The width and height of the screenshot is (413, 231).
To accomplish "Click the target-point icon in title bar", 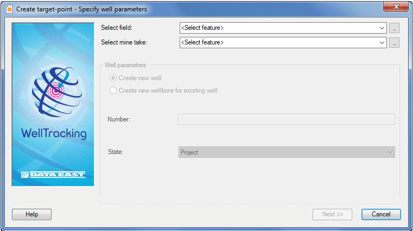I will tap(9, 9).
